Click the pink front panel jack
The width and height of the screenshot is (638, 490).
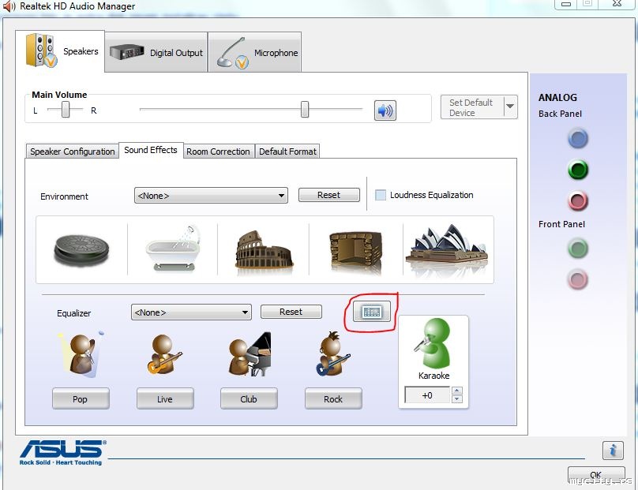coord(578,279)
